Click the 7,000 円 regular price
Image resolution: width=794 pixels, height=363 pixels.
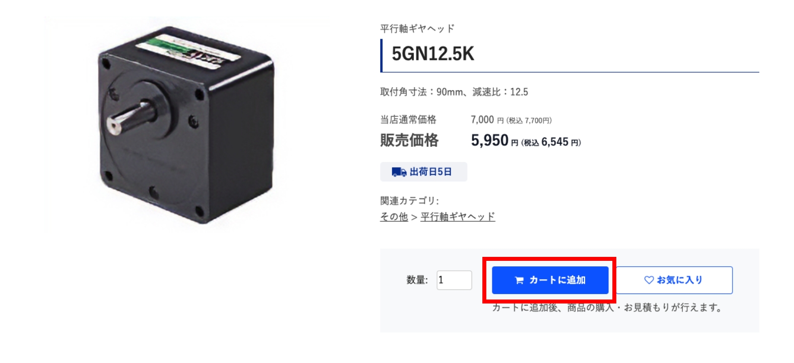(487, 120)
